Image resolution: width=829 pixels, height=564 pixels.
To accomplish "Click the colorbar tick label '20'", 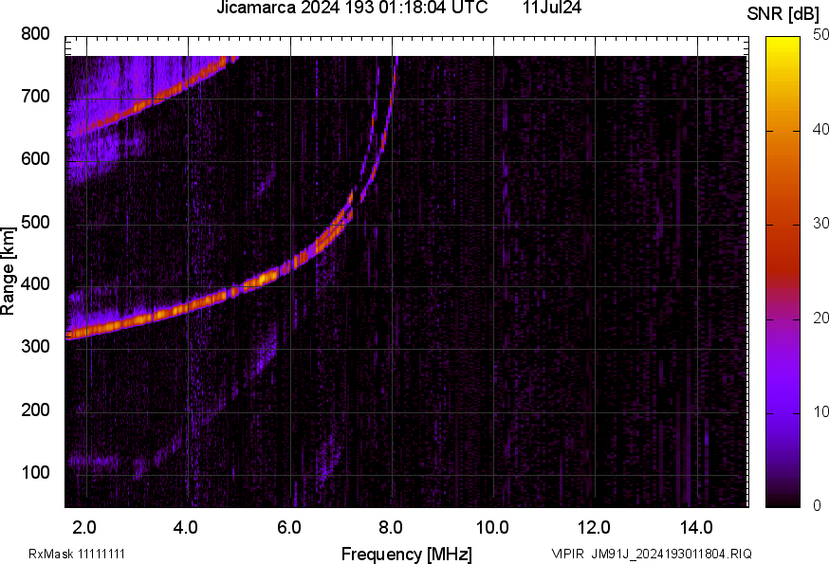I will pyautogui.click(x=820, y=318).
